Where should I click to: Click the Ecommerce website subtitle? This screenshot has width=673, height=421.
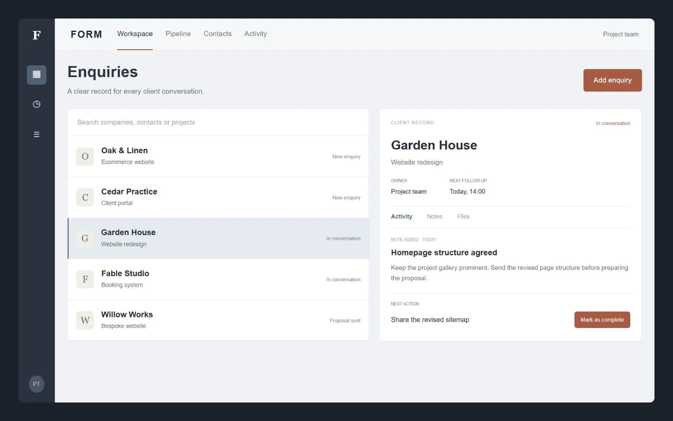coord(128,162)
